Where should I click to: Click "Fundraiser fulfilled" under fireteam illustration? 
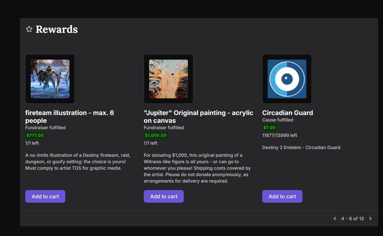click(46, 128)
